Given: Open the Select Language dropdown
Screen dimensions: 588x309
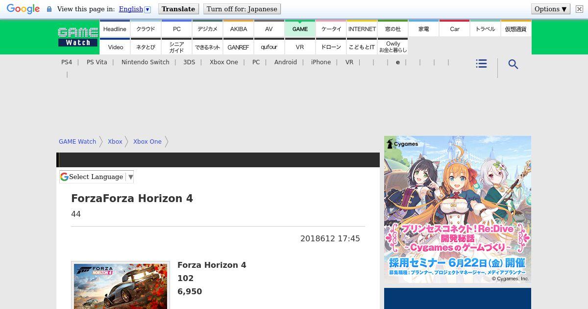Looking at the screenshot, I should tap(97, 177).
